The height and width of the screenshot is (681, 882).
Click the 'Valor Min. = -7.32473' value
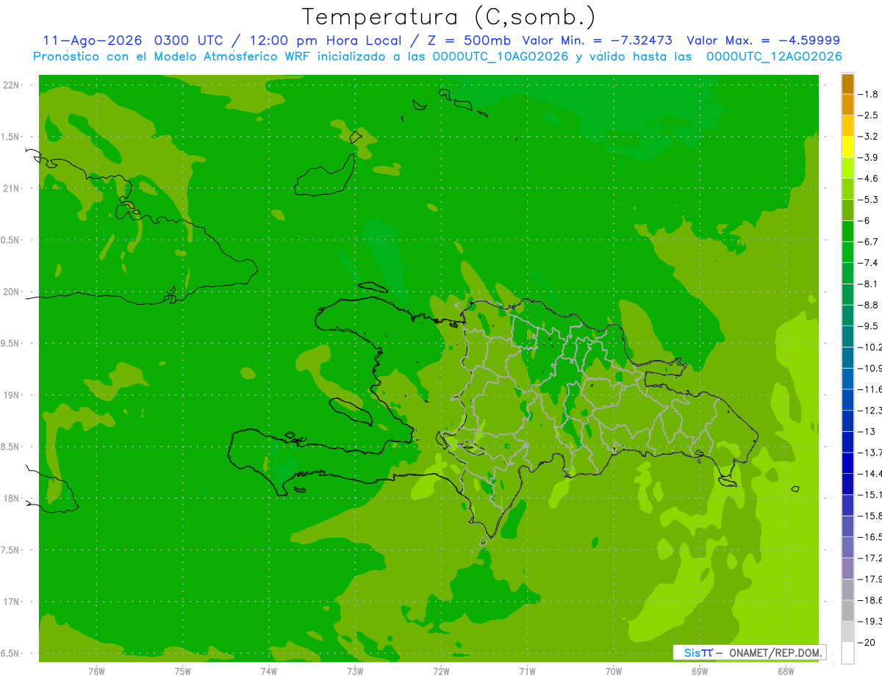point(599,40)
